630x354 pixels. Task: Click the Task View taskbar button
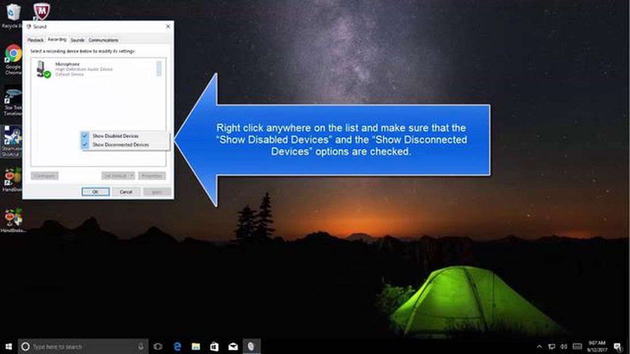158,346
